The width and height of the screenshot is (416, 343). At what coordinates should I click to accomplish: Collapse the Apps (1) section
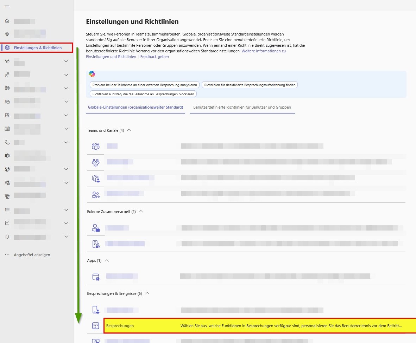(107, 261)
